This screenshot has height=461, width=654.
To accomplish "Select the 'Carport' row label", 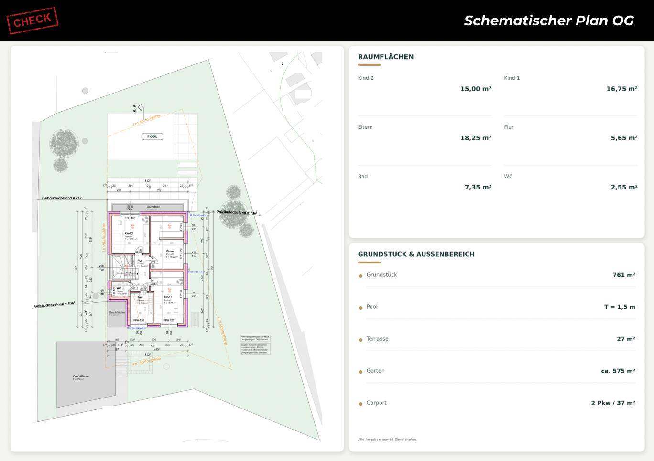I will point(376,403).
